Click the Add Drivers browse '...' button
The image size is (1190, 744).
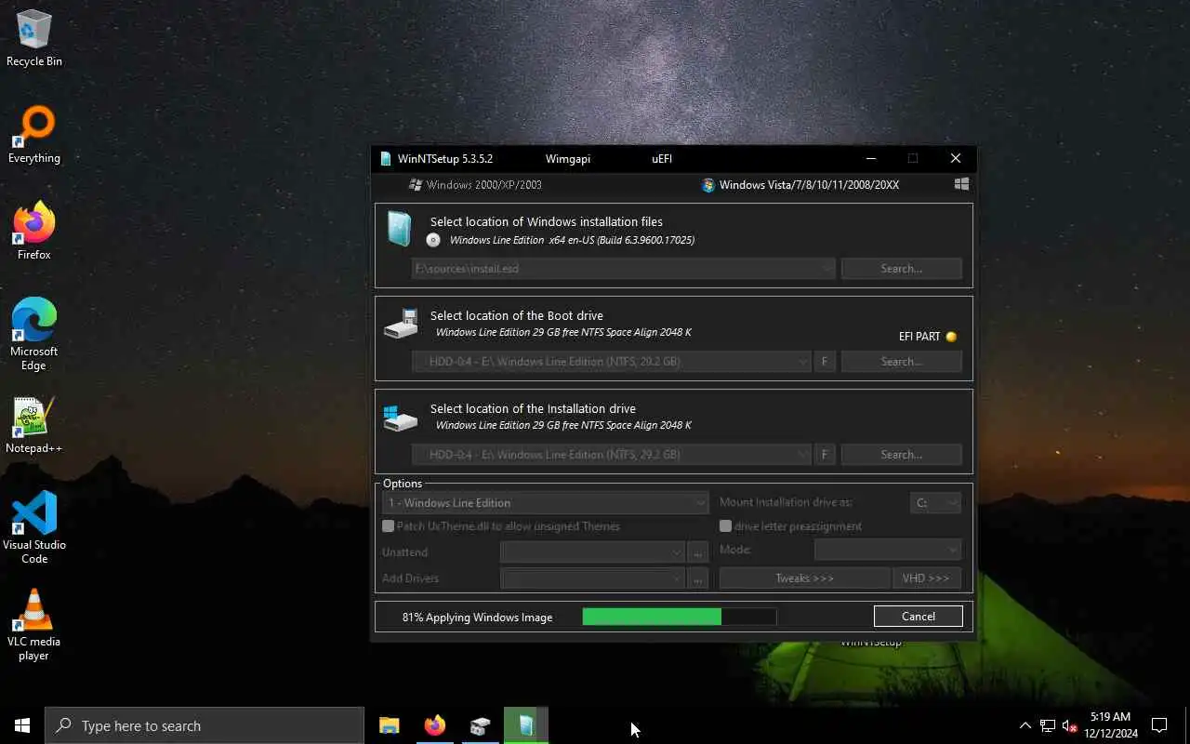[697, 578]
